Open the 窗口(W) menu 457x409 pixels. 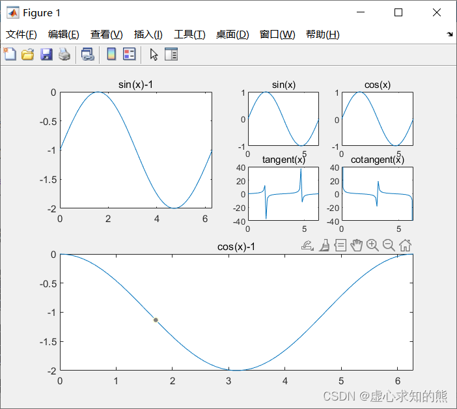(277, 35)
